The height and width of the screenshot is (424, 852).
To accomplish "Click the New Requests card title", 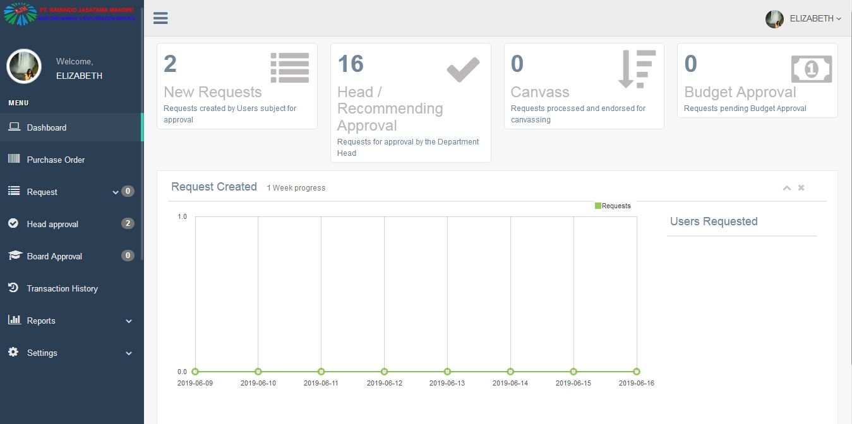I will point(212,92).
